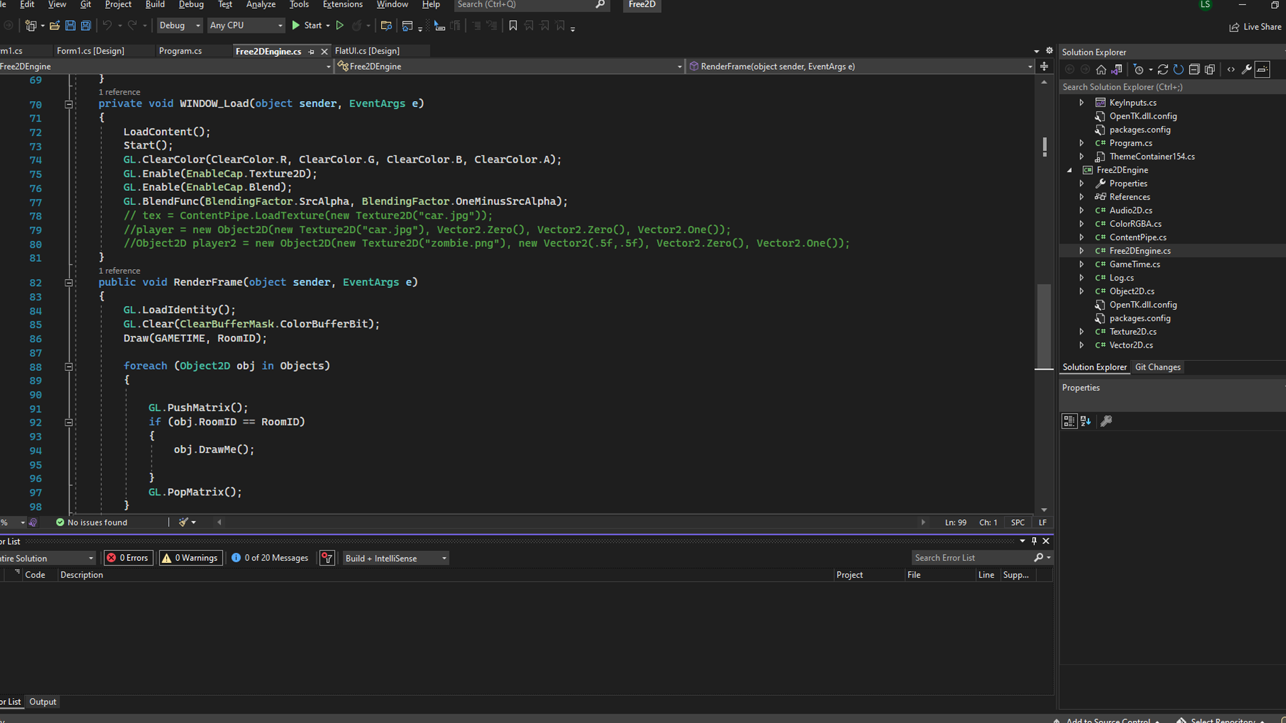Image resolution: width=1286 pixels, height=723 pixels.
Task: Click the Property Pages wrench icon
Action: [x=1106, y=421]
